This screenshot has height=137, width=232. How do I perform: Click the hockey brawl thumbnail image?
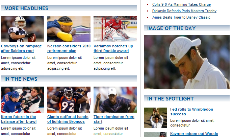23,100
